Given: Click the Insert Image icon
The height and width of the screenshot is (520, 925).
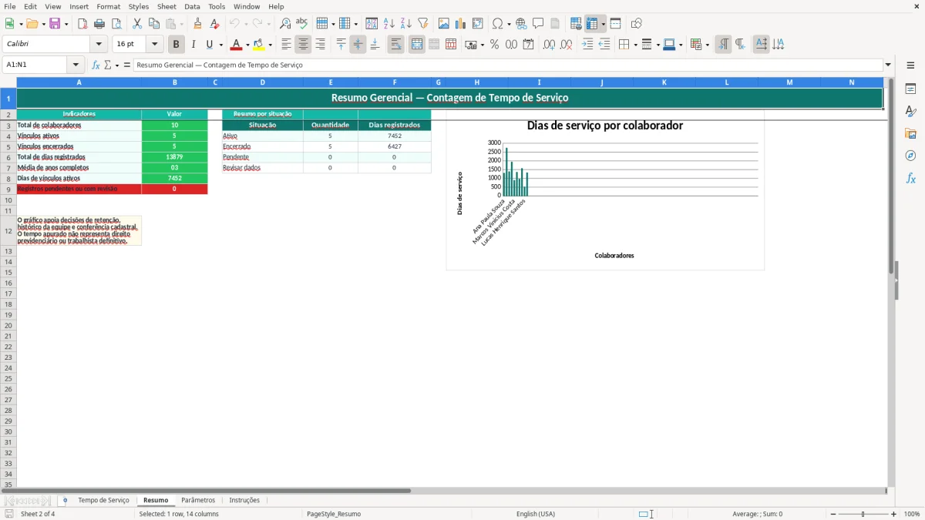Looking at the screenshot, I should click(444, 24).
